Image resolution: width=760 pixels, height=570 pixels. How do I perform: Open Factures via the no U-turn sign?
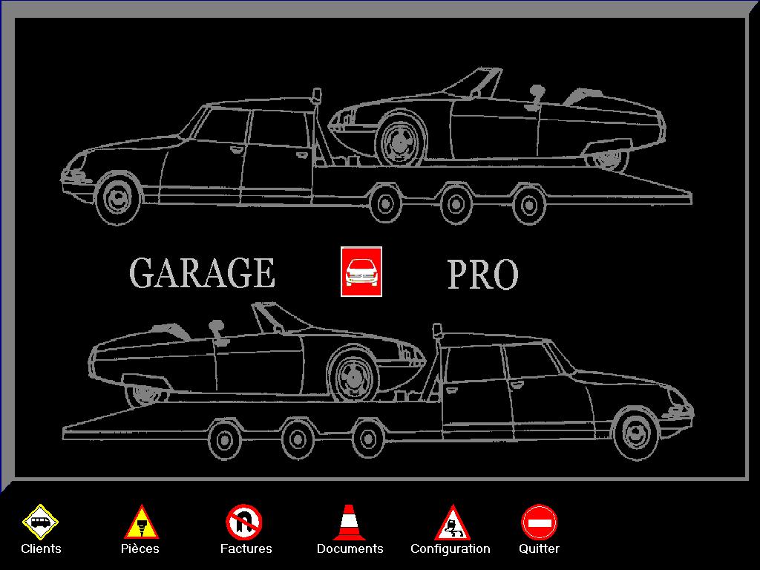click(244, 522)
